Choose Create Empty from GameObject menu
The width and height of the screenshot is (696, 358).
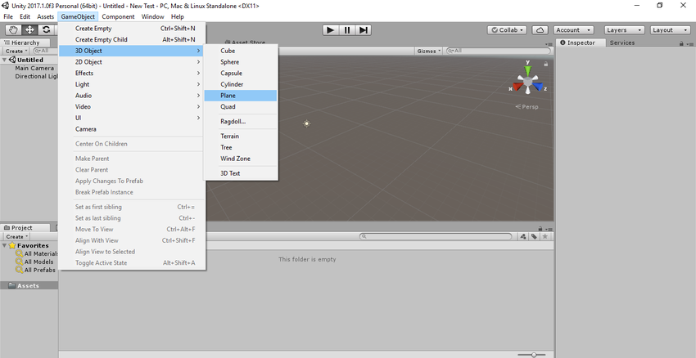click(132, 29)
